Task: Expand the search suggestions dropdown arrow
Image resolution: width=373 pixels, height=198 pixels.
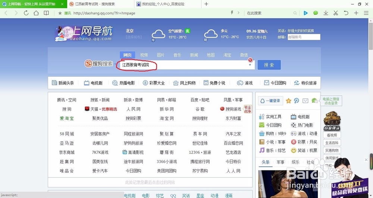Action: 250,65
